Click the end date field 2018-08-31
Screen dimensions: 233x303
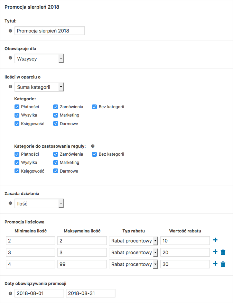pos(91,293)
